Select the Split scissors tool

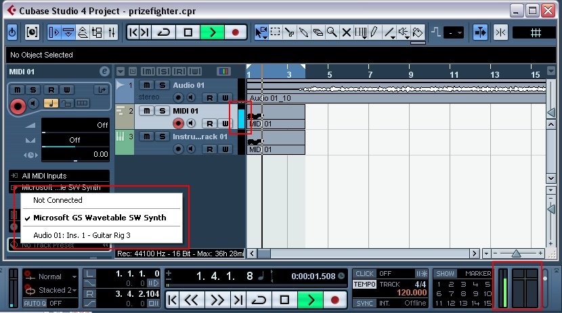coord(289,32)
